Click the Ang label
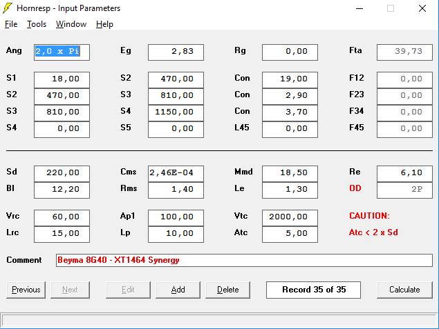This screenshot has height=329, width=439. coord(14,50)
